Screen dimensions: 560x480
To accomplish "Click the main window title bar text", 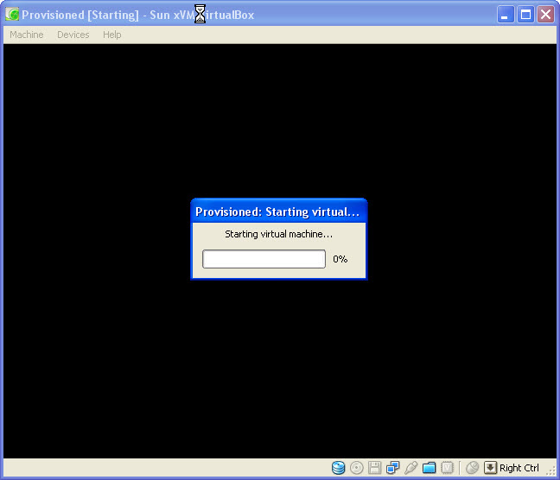I will point(138,15).
